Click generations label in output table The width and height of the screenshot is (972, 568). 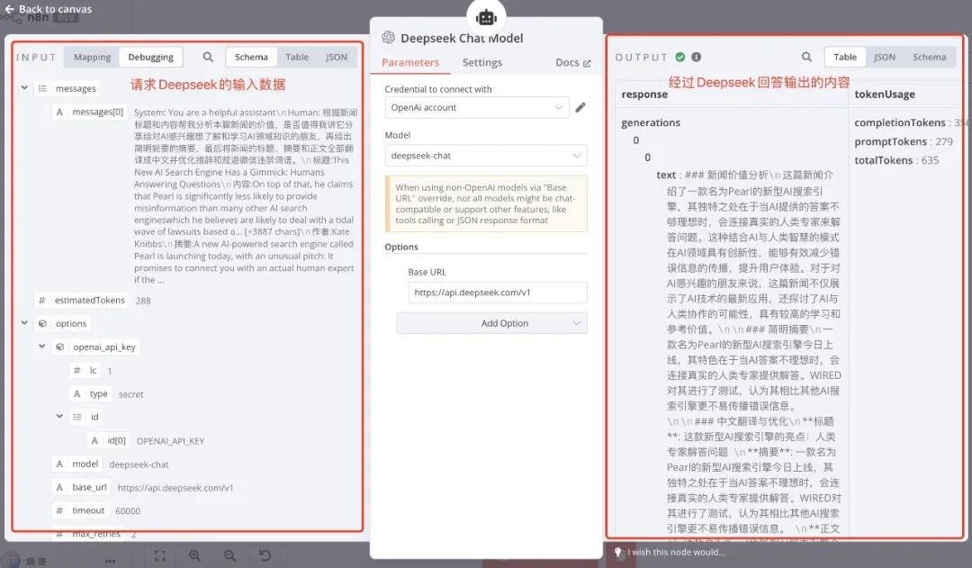point(651,122)
